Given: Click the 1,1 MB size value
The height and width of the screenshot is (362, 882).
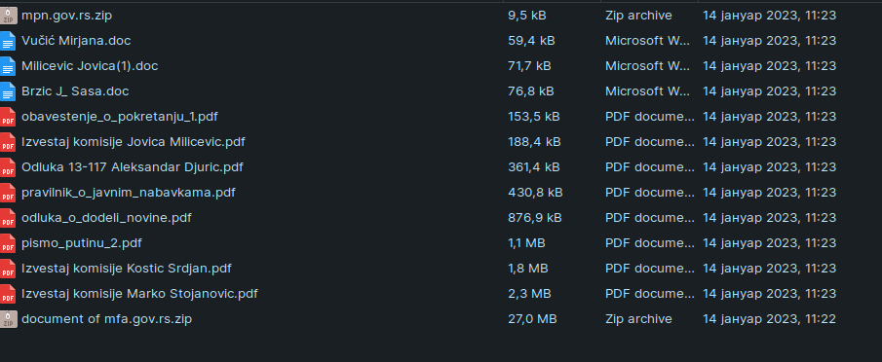Looking at the screenshot, I should pos(526,243).
